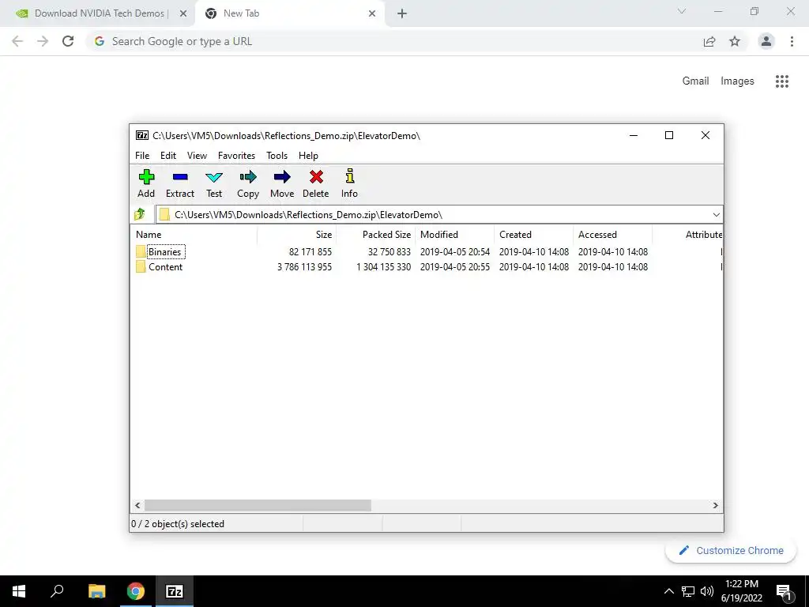Click Chrome forward arrow
809x607 pixels.
tap(43, 41)
